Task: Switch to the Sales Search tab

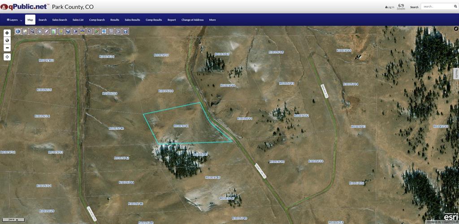Action: pyautogui.click(x=60, y=20)
